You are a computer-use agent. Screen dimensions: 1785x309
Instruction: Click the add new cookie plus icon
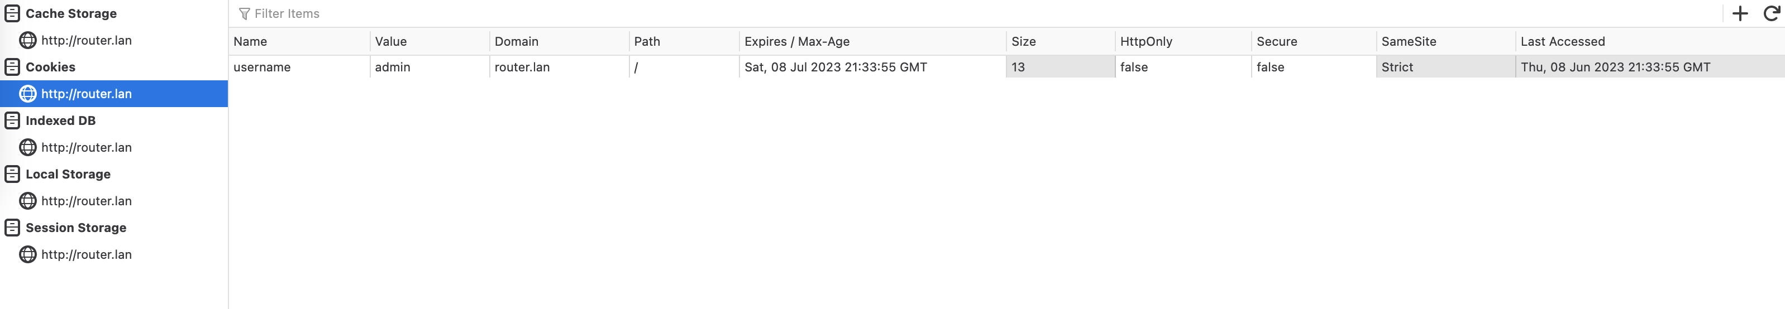coord(1739,14)
